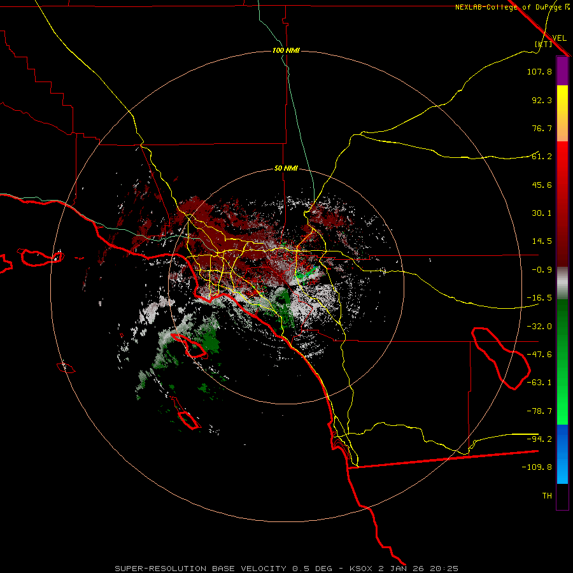Click the purple segment of the color bar
The height and width of the screenshot is (573, 573).
coord(562,71)
